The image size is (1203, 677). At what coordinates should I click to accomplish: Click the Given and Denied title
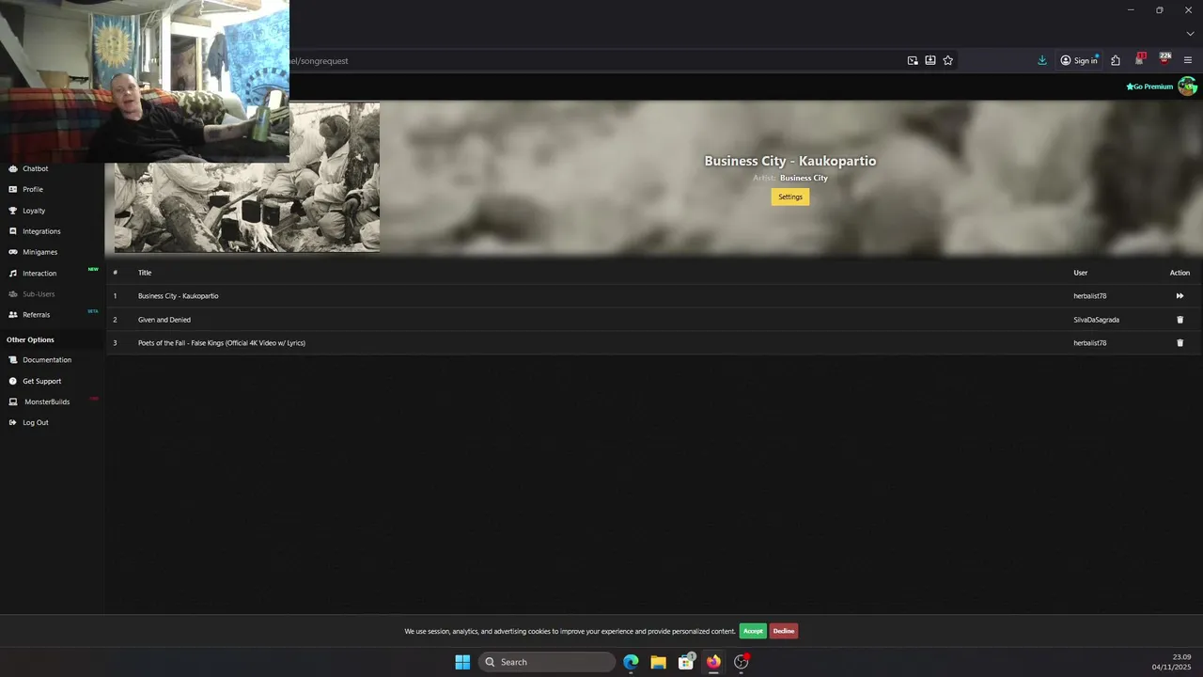click(164, 320)
